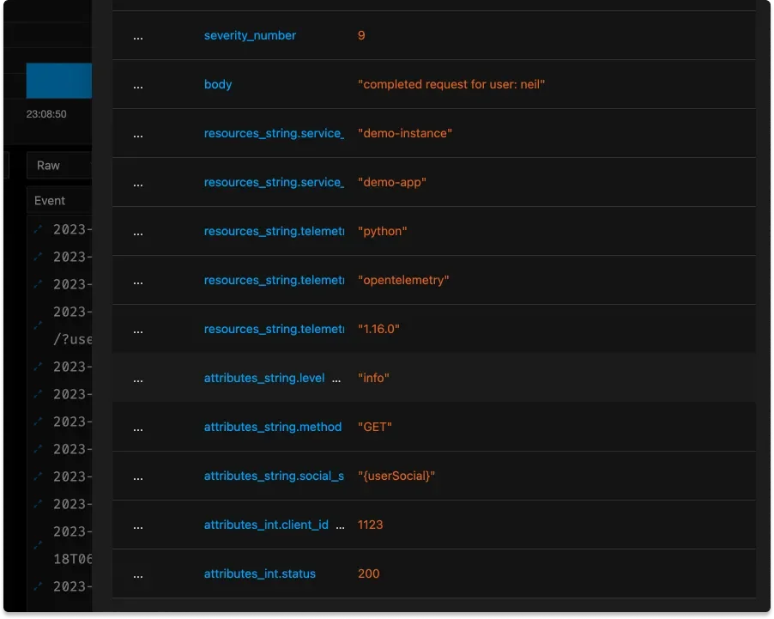Open the actions menu for the severity_number row
This screenshot has width=774, height=619.
coord(138,36)
